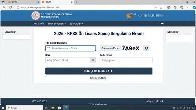Add this page to favorites with the star
The image size is (196, 110).
click(161, 7)
